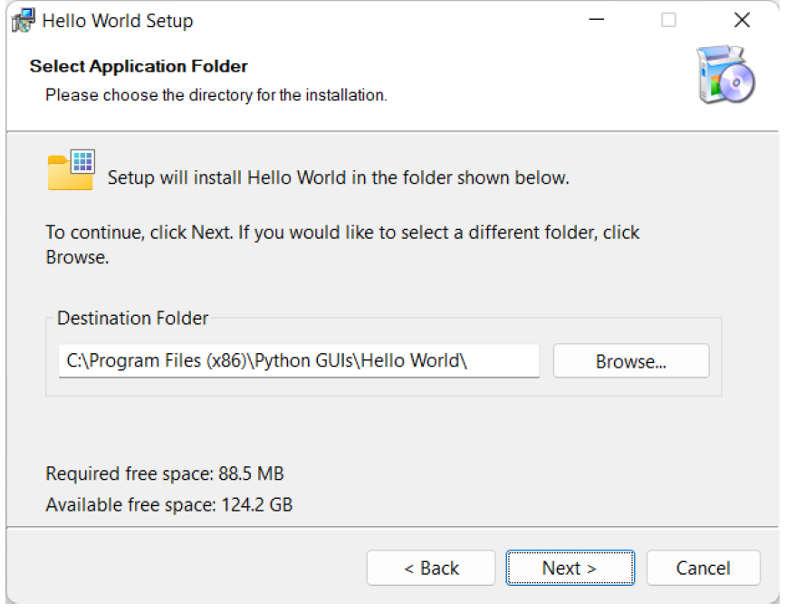Minimize the Hello World Setup window

[596, 20]
